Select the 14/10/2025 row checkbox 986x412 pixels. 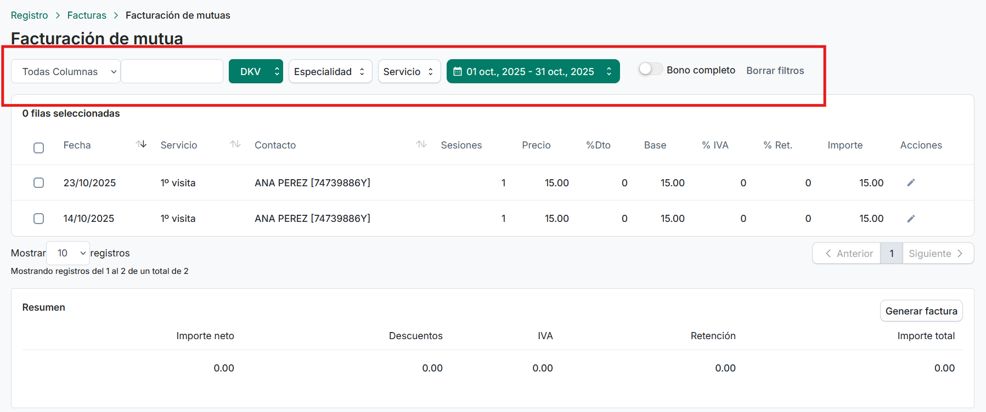(x=39, y=219)
